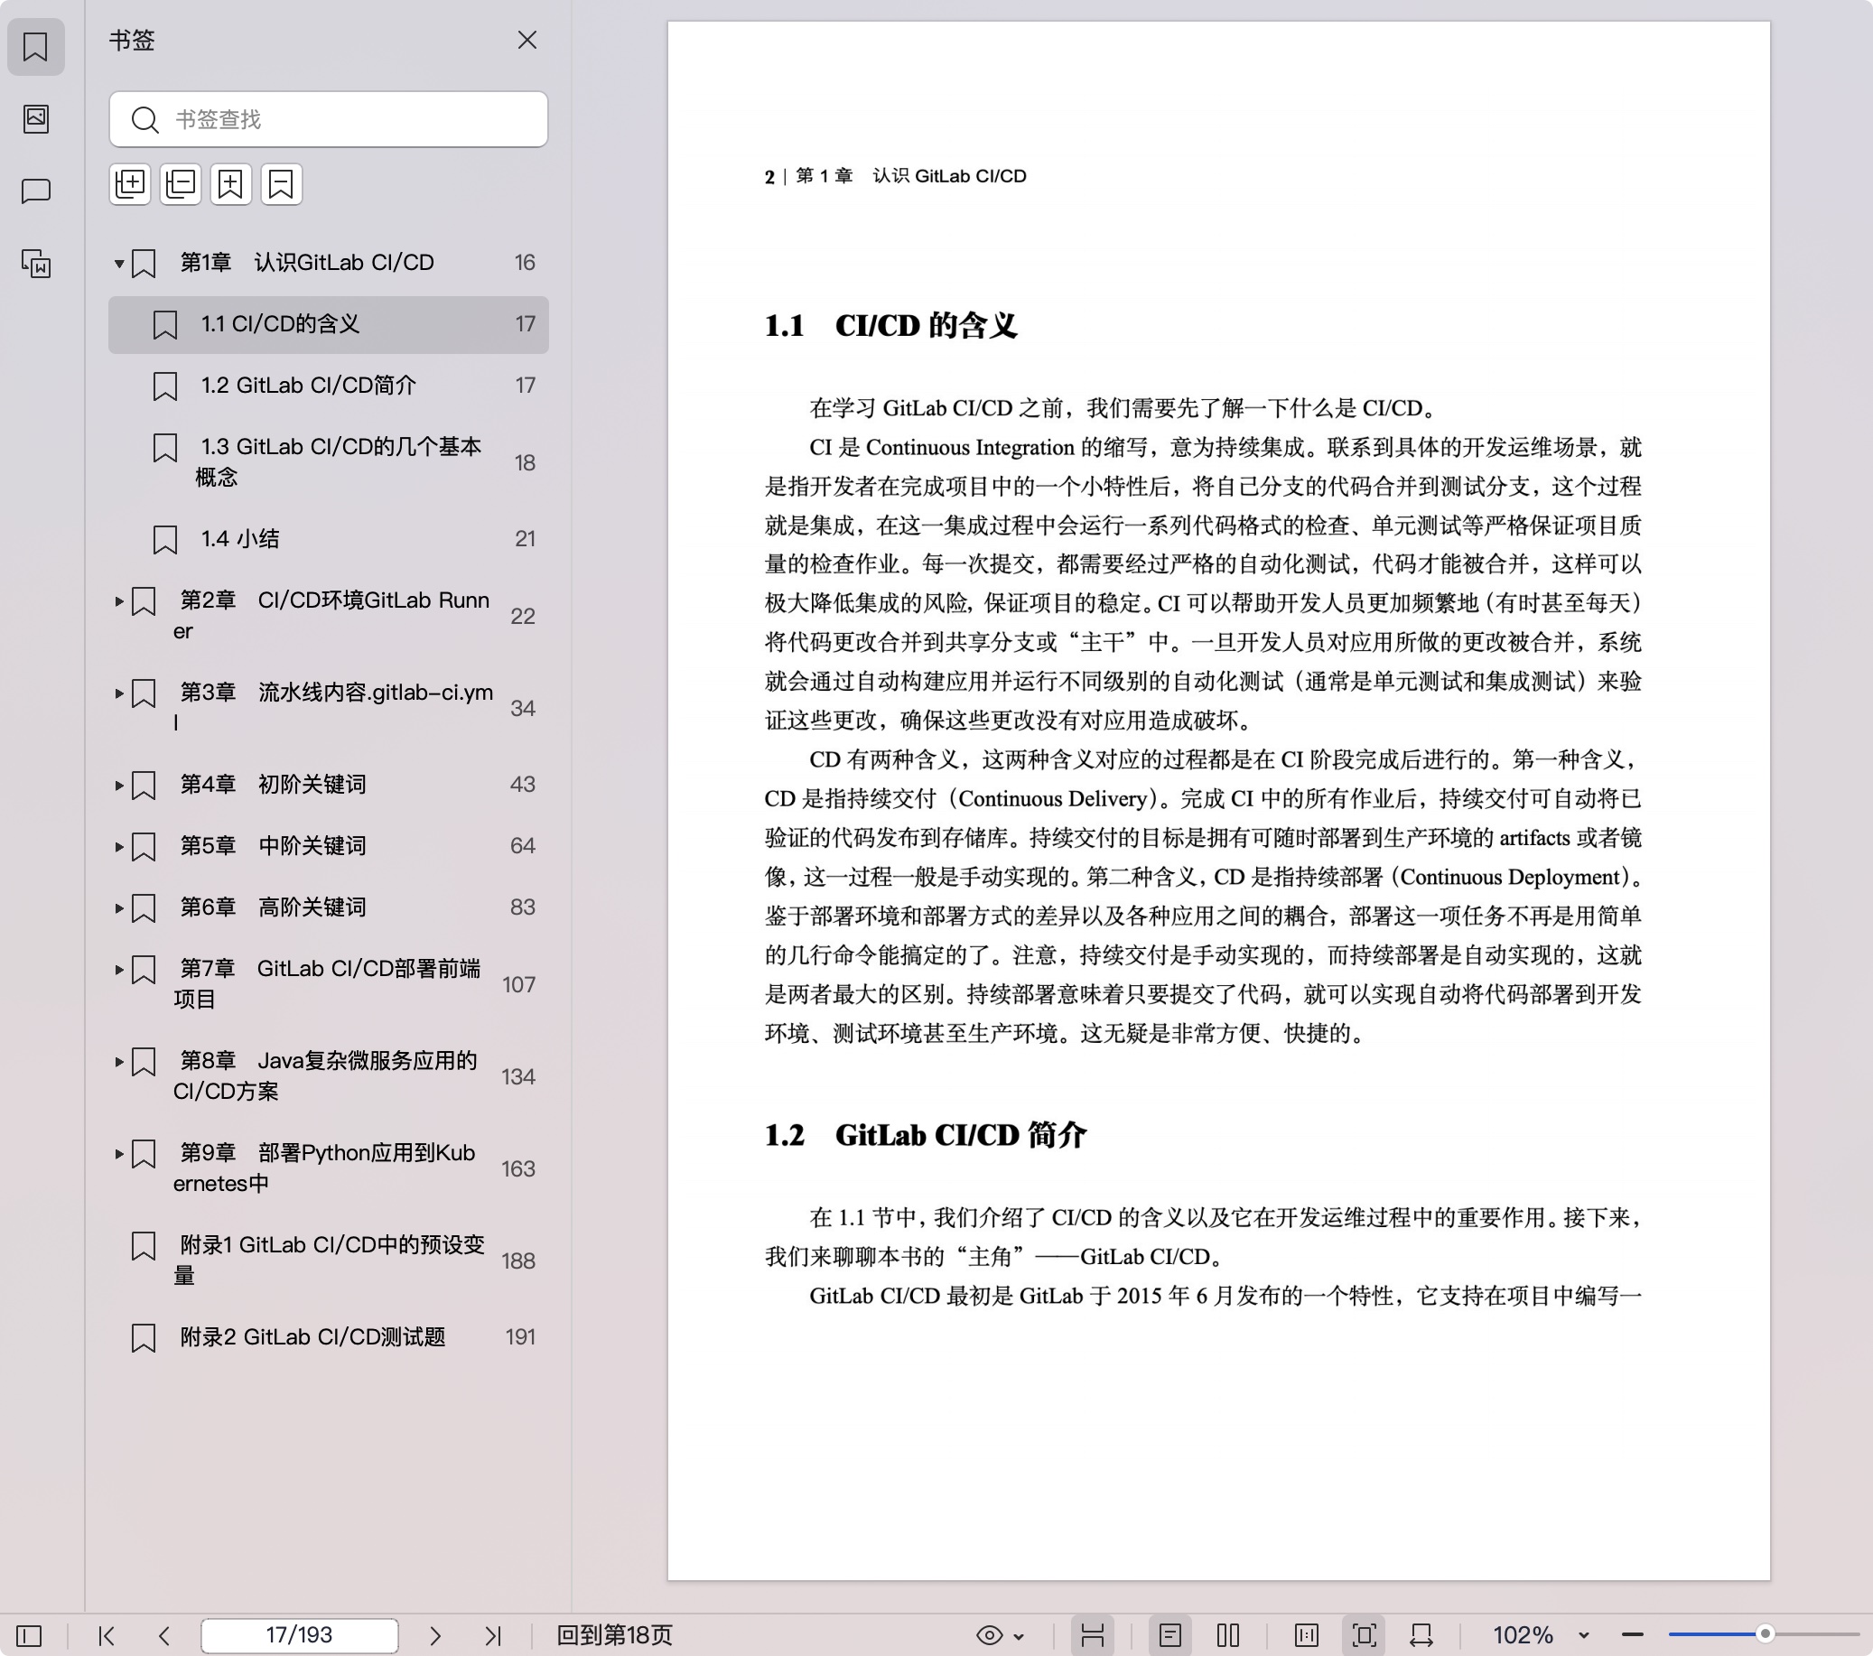Collapse the 第1章 认识GitLab CI/CD bookmark
The width and height of the screenshot is (1873, 1656).
pos(119,264)
